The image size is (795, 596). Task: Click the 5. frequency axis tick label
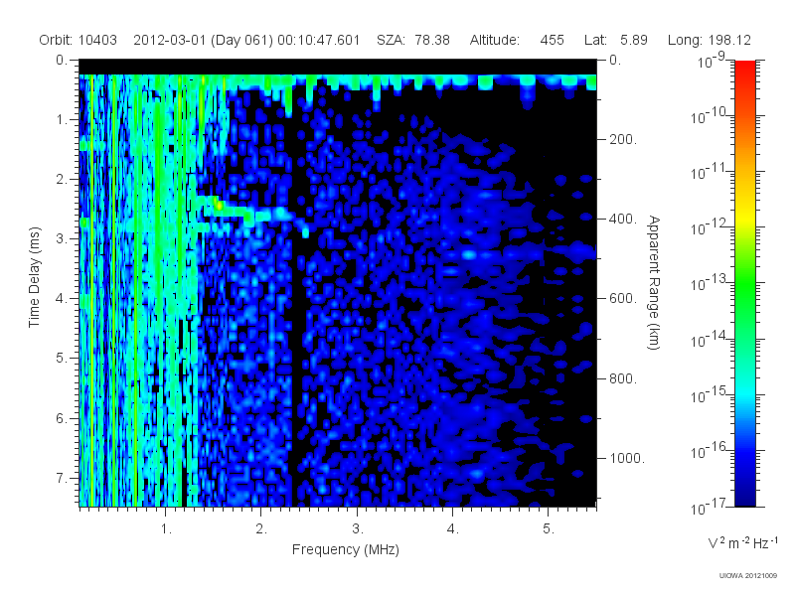click(x=549, y=528)
